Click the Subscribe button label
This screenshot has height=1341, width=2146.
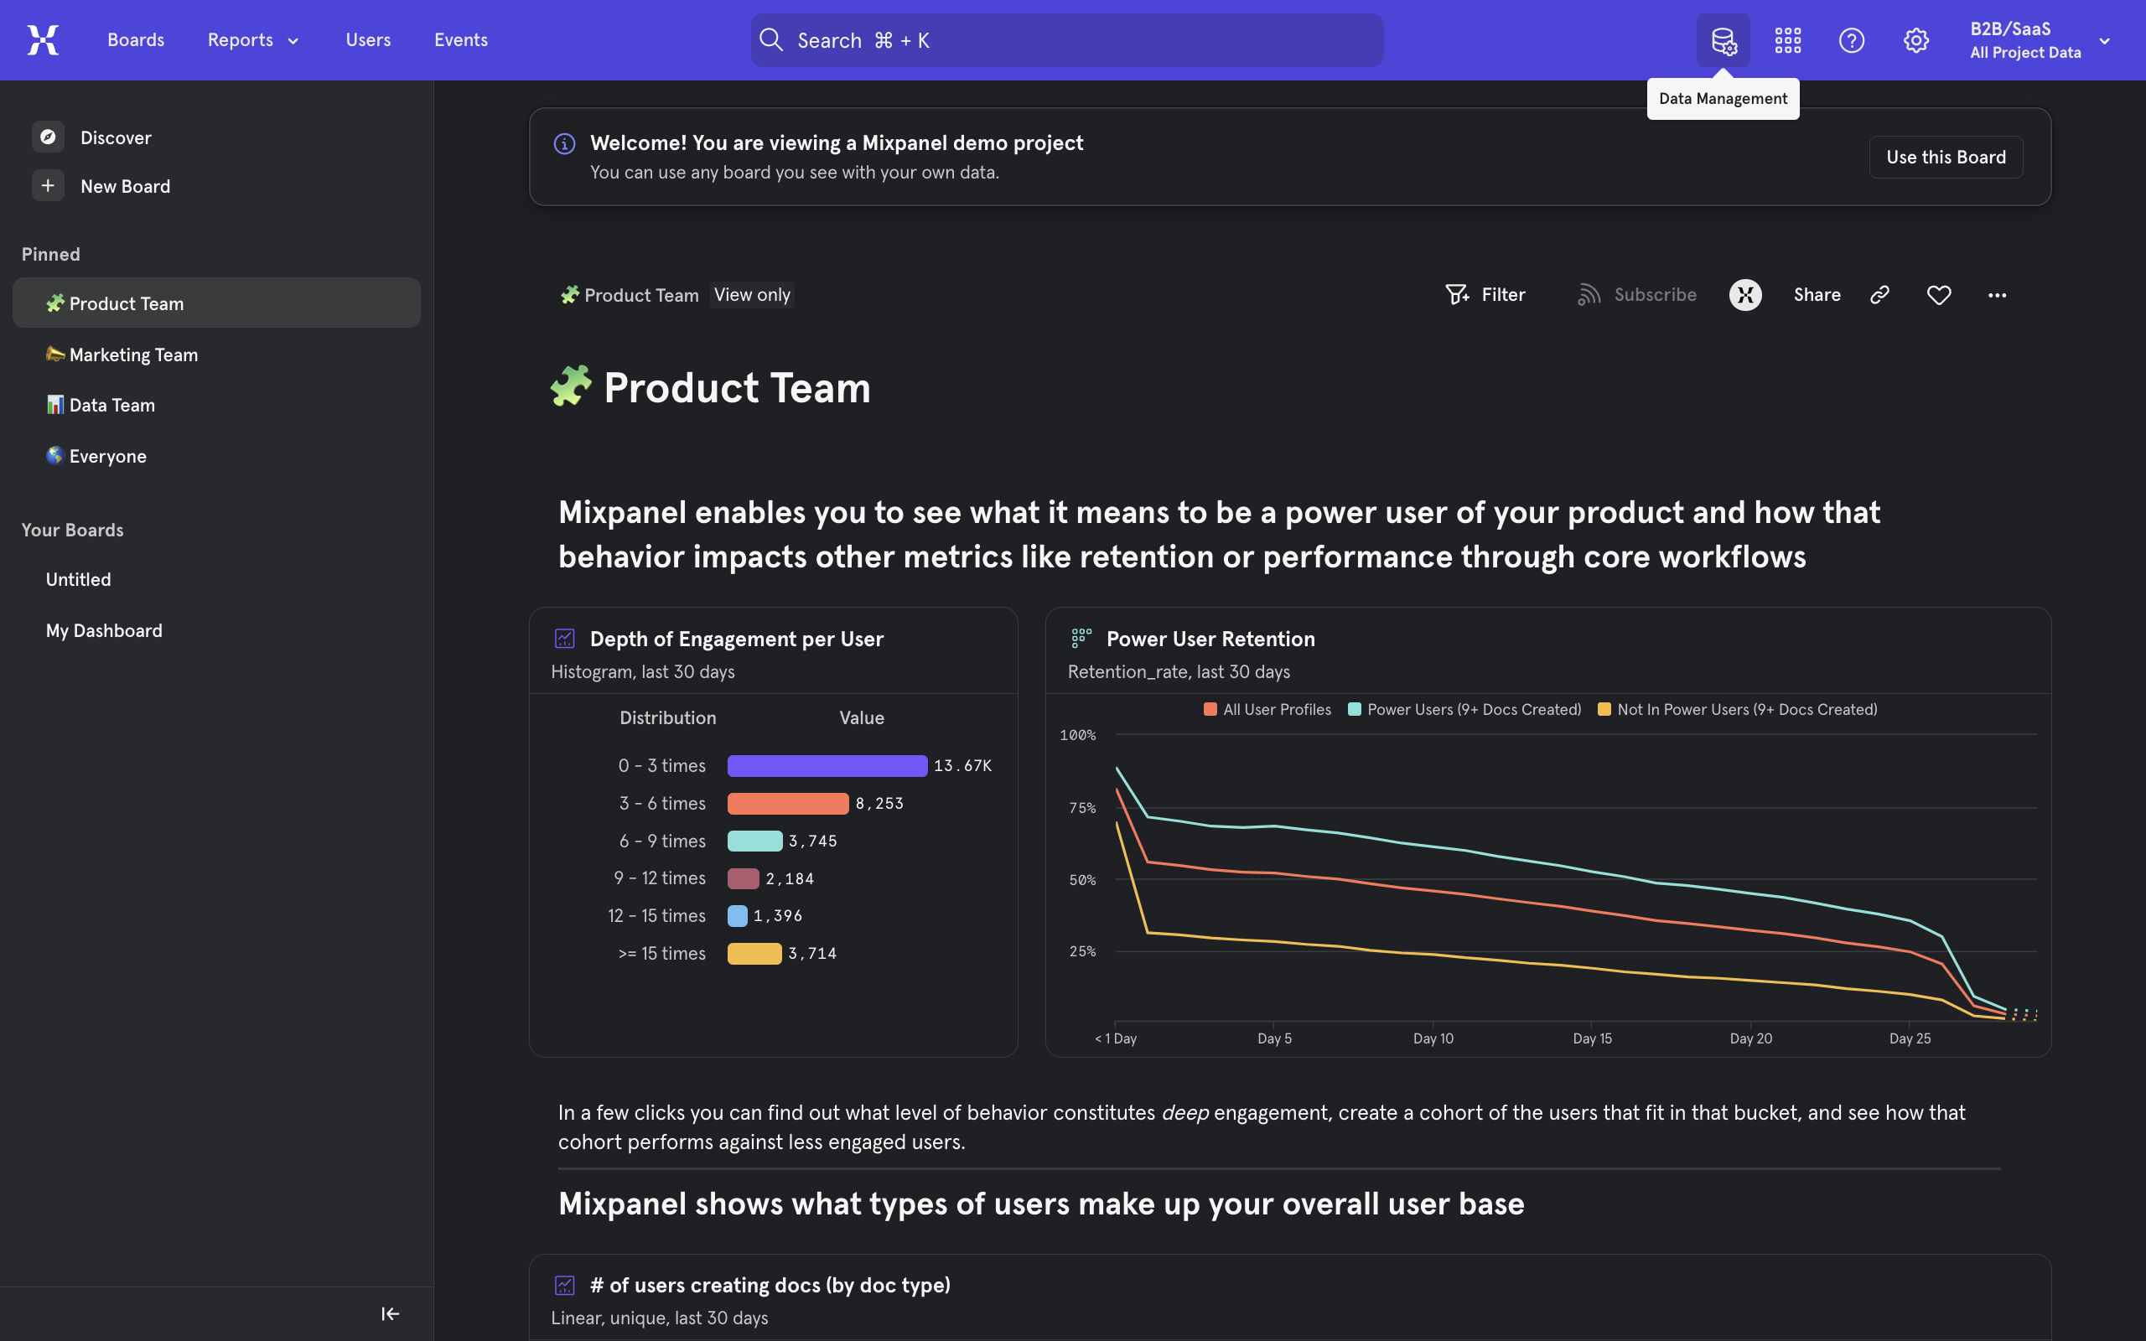(1655, 294)
